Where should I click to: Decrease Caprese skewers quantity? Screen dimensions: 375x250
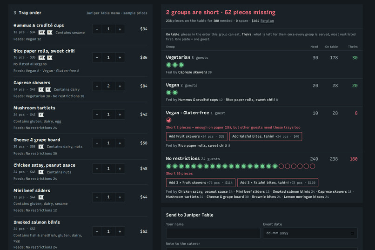coord(97,86)
